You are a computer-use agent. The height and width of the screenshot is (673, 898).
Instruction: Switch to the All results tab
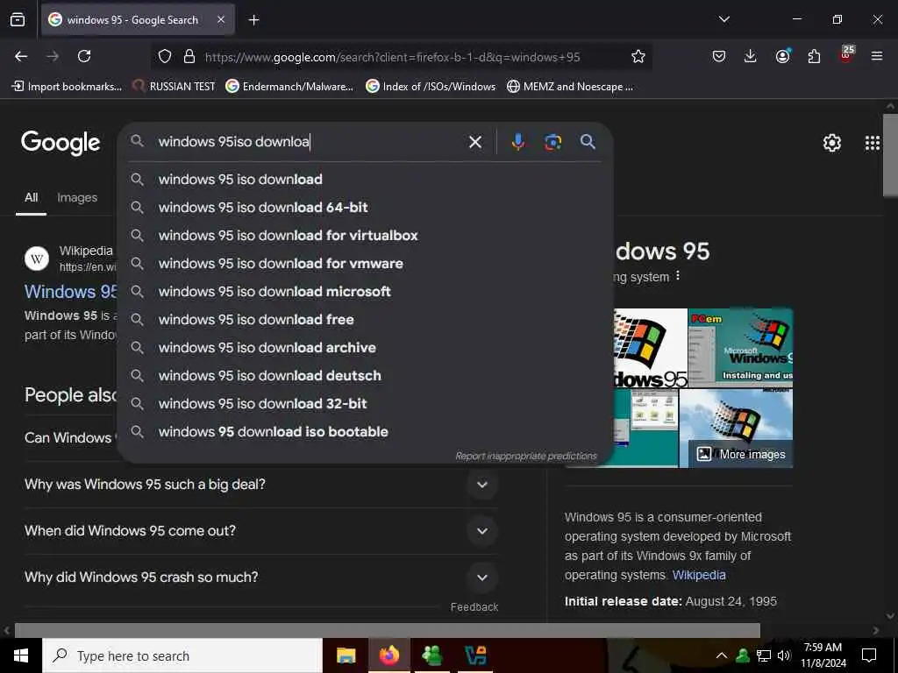[31, 197]
